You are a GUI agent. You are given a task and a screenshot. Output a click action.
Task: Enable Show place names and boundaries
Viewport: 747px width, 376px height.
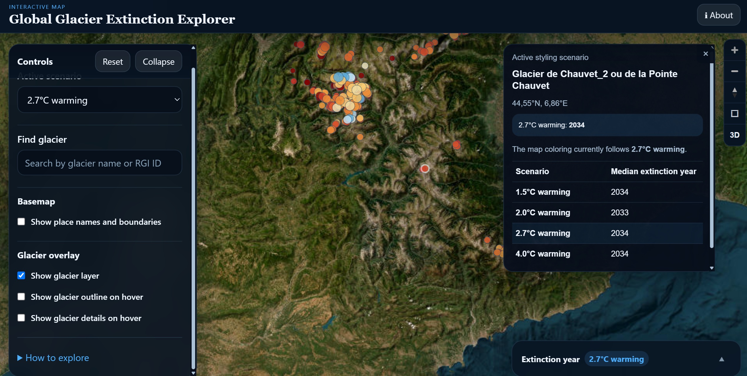tap(21, 222)
